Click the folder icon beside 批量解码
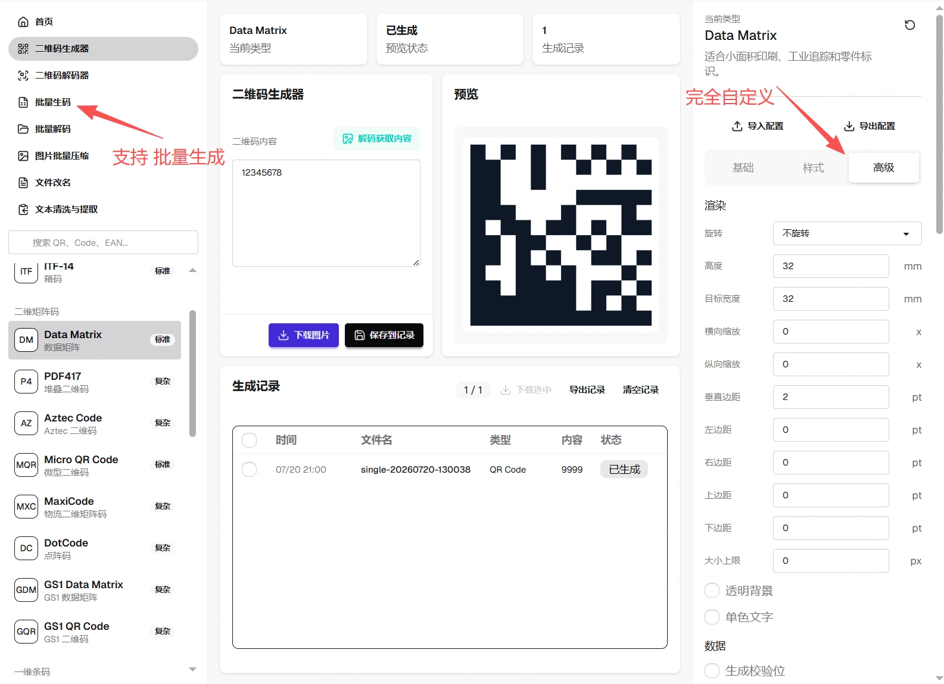944x684 pixels. pos(23,129)
